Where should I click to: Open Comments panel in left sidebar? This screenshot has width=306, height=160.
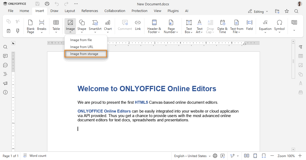click(5, 56)
